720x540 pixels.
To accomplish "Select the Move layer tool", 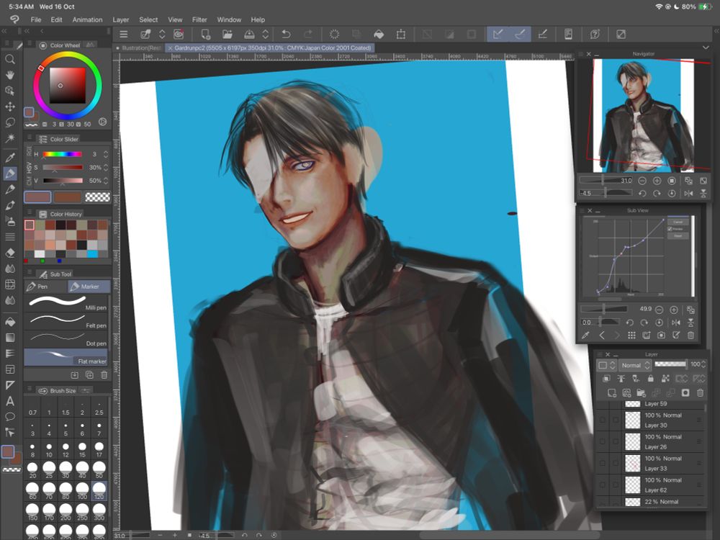I will 9,107.
